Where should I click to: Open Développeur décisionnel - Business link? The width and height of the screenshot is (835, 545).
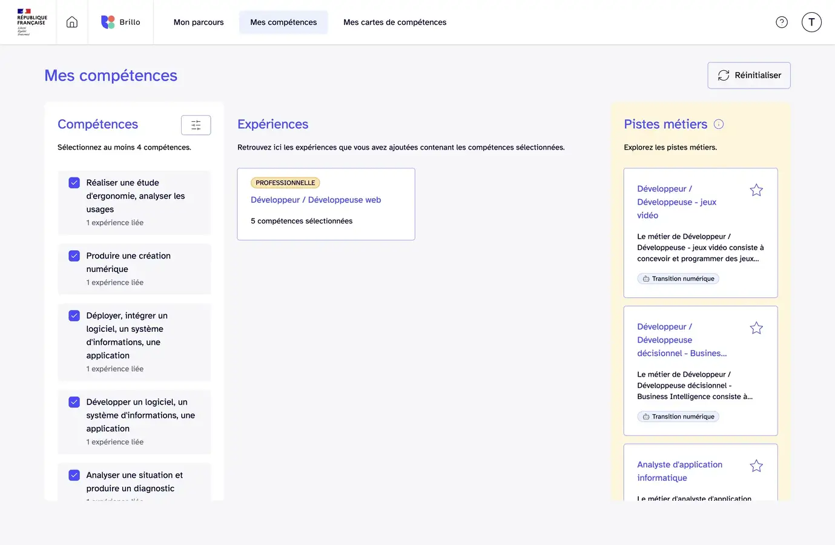pos(682,340)
